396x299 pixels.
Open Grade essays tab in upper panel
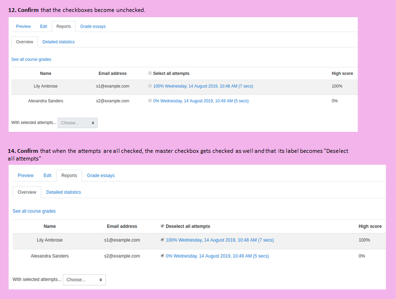click(93, 26)
